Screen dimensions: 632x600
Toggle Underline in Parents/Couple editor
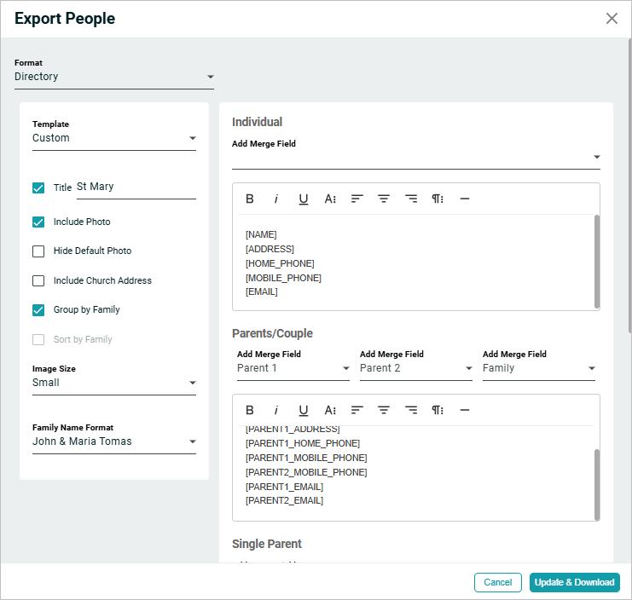tap(303, 410)
